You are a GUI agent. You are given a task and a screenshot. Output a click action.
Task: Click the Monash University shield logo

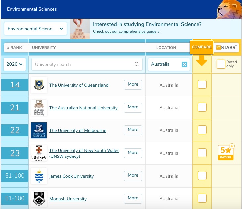coord(39,199)
